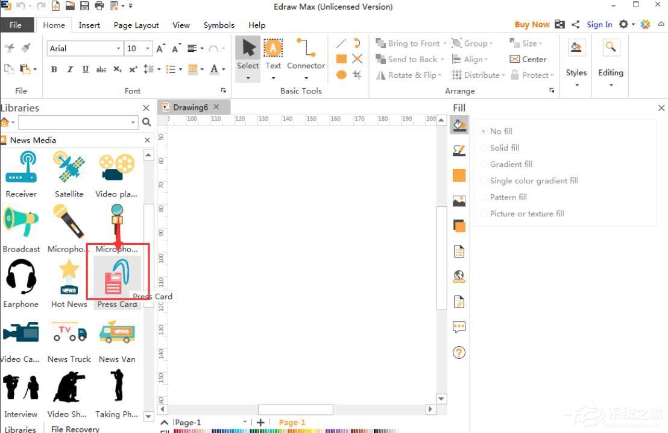Click the color palette strip at bottom
The width and height of the screenshot is (668, 433).
[285, 431]
